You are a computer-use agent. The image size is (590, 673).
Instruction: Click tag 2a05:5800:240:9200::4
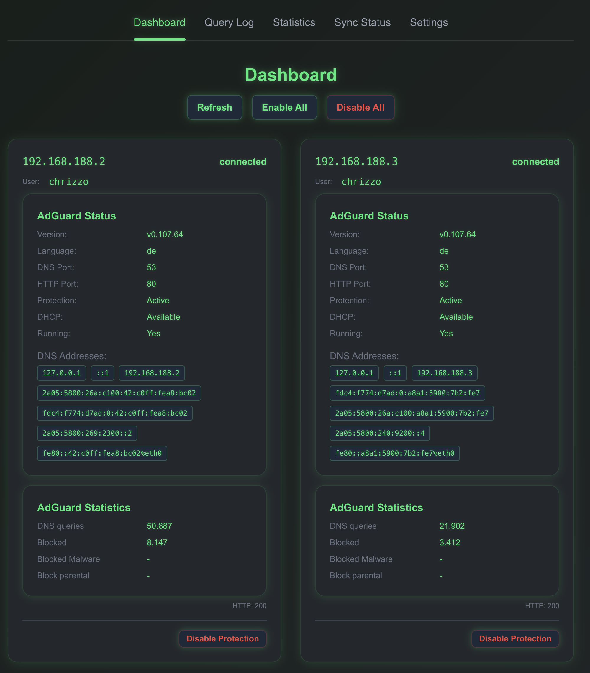tap(380, 433)
